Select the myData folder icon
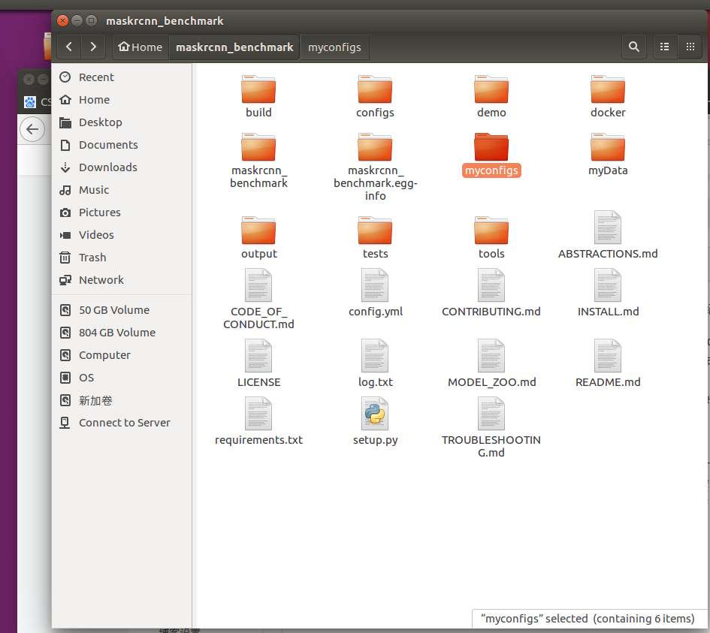This screenshot has height=633, width=710. (x=608, y=147)
